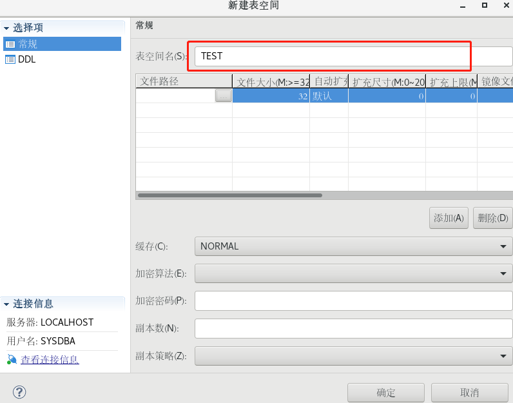Screen dimensions: 513x403
Task: Click the empty file path cell
Action: click(176, 96)
